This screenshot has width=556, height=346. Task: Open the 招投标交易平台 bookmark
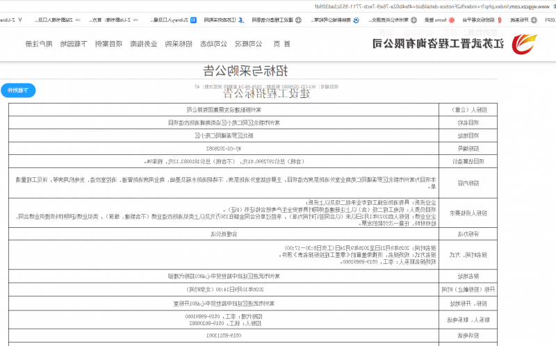pos(482,20)
